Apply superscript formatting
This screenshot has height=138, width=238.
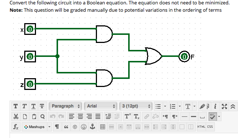[127, 117]
